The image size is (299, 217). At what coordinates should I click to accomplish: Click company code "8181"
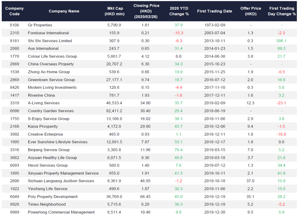[x=15, y=41]
